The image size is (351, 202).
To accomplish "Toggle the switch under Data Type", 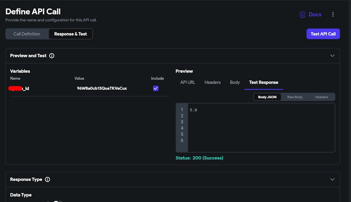I will (x=56, y=201).
